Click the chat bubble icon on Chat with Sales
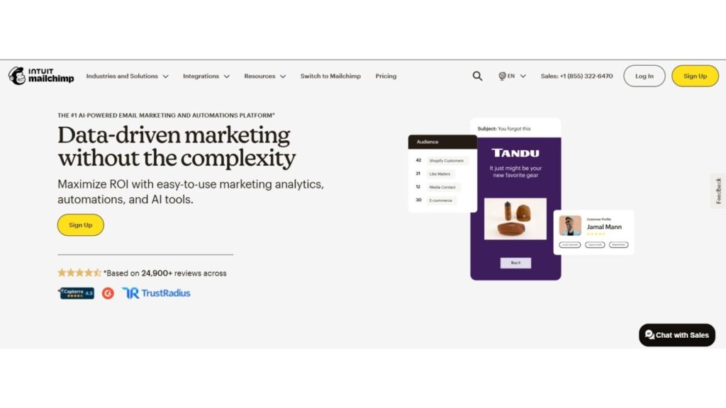726x408 pixels. (648, 335)
